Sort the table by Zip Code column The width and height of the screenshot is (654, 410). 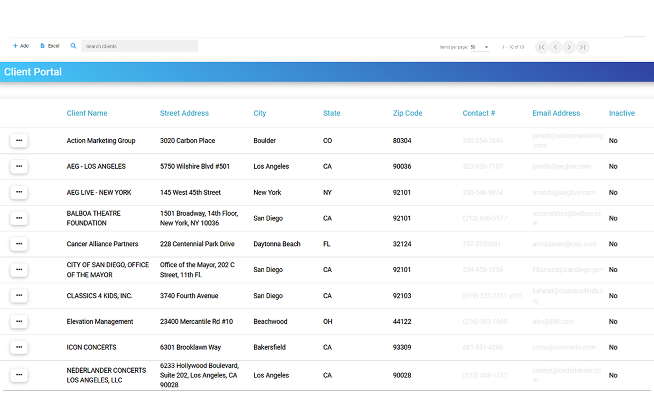[x=408, y=113]
